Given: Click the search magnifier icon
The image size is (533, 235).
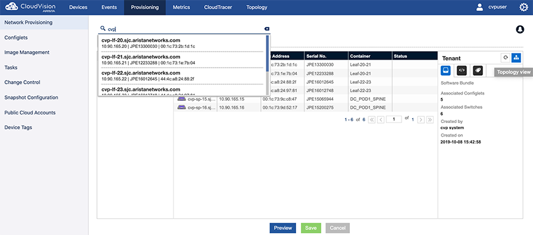Looking at the screenshot, I should tap(103, 29).
